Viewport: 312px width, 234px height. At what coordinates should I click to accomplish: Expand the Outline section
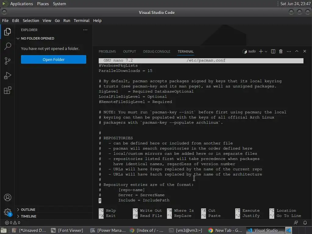point(28,210)
